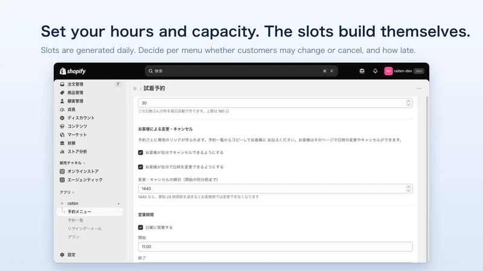483x271 pixels.
Task: Open the three-dots page menu
Action: tap(419, 89)
